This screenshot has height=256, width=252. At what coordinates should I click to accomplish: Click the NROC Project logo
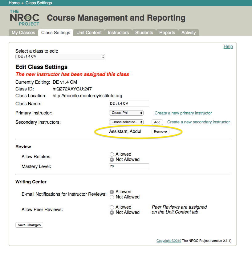pyautogui.click(x=25, y=18)
